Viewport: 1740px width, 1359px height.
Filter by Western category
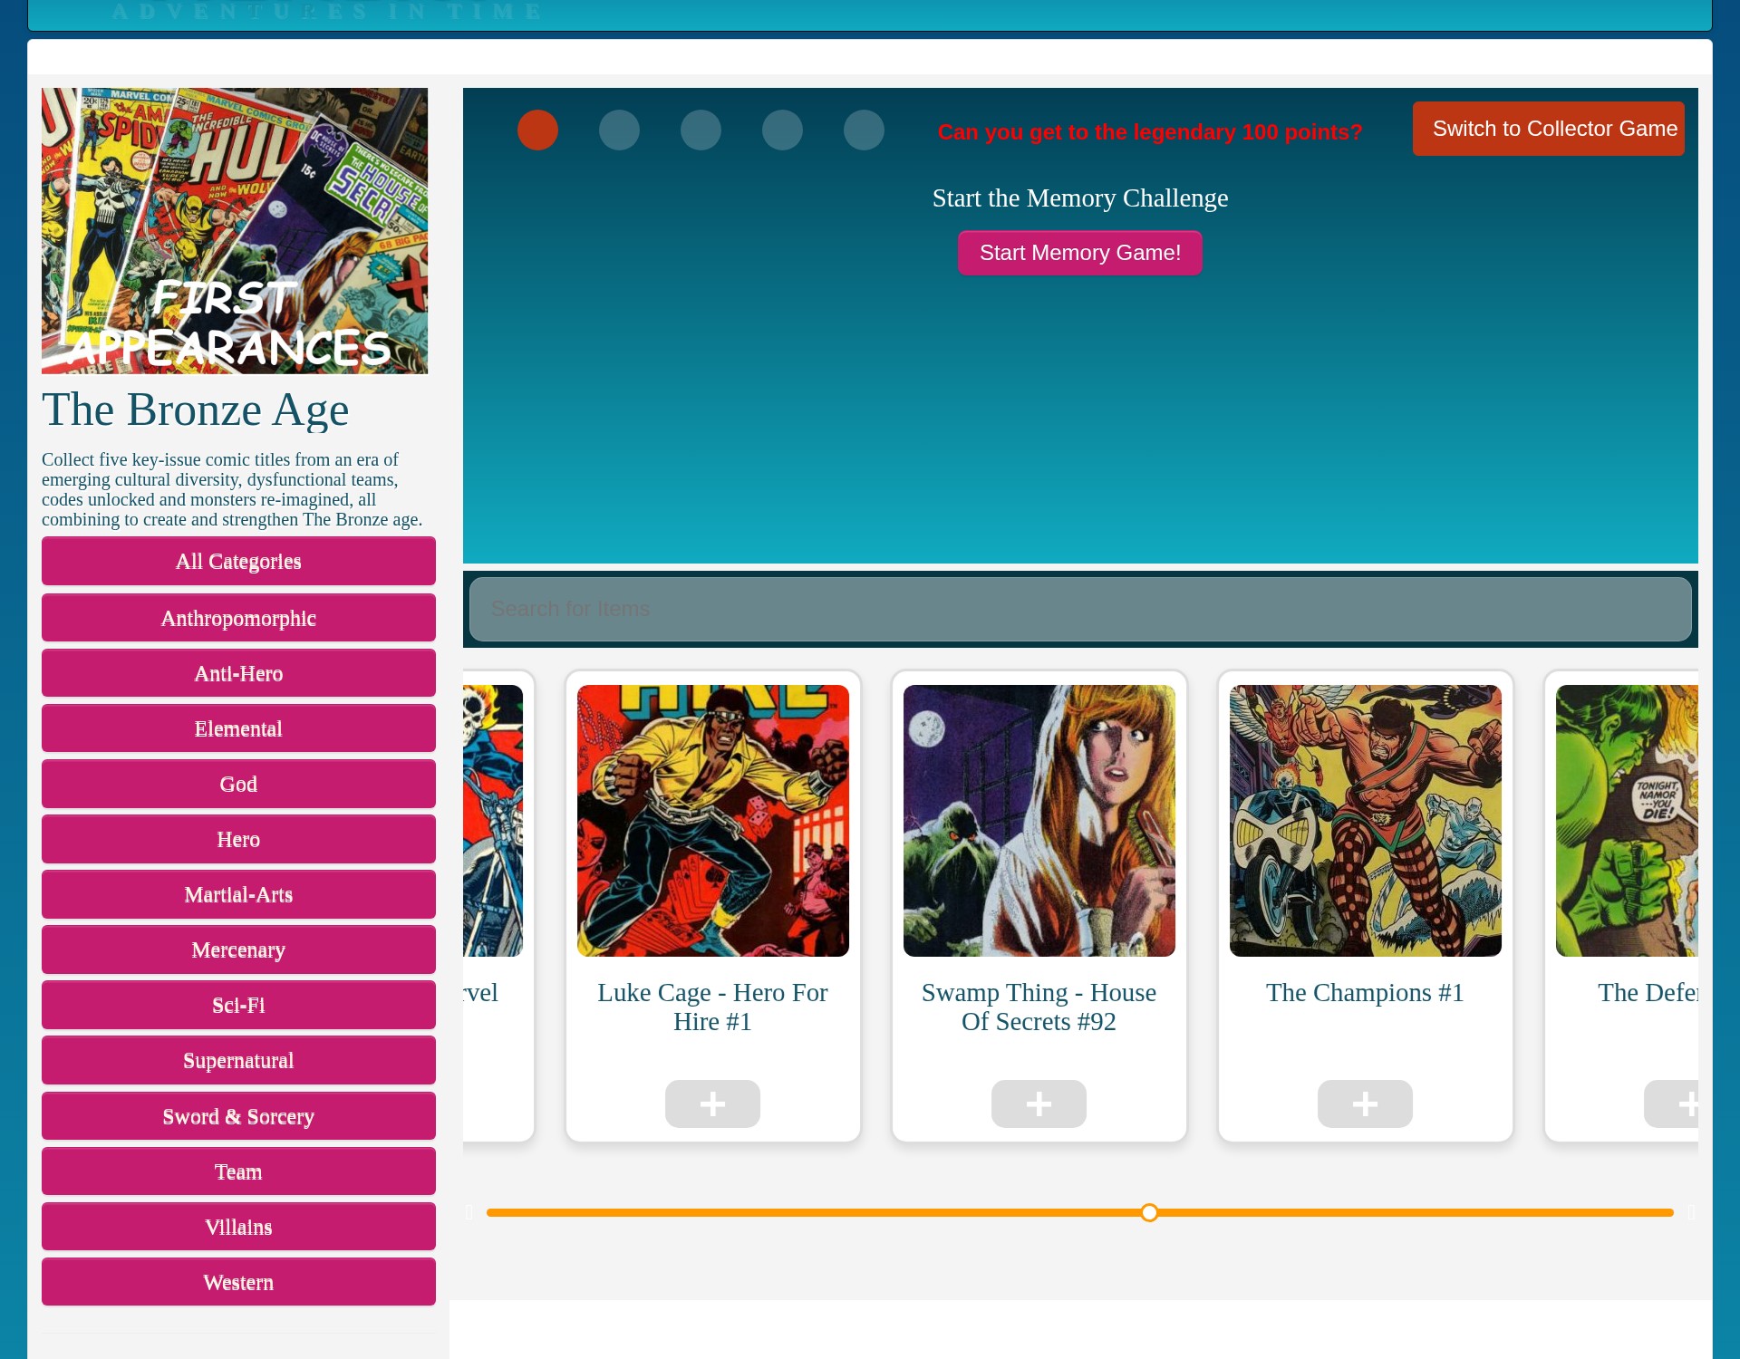click(238, 1282)
